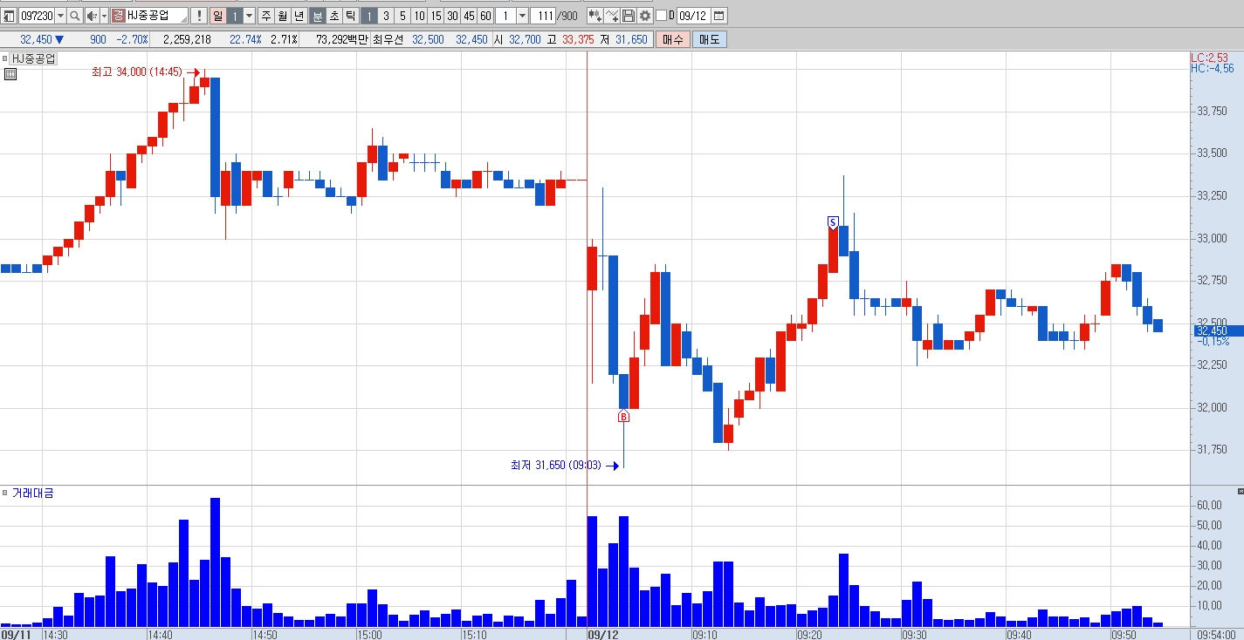Click the panel toggle icon left of the stock code
Screen dimensions: 1244x640
point(9,16)
